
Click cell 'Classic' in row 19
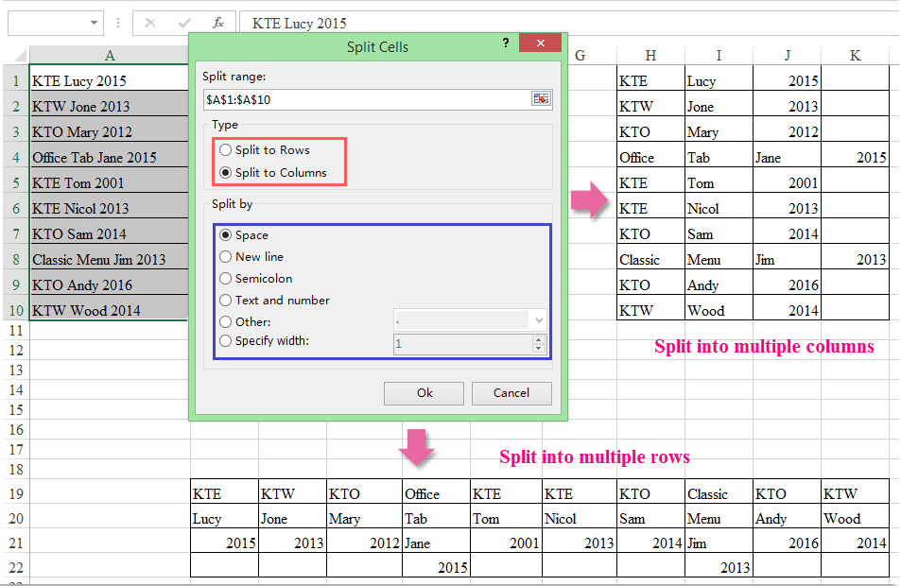pyautogui.click(x=719, y=493)
